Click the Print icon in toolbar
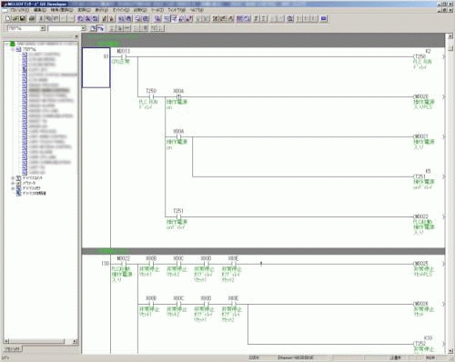The image size is (455, 362). click(32, 18)
